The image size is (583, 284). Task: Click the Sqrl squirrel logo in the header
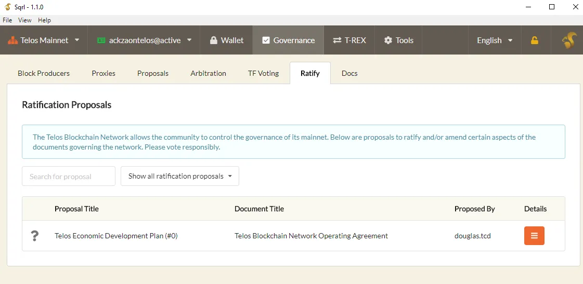569,40
